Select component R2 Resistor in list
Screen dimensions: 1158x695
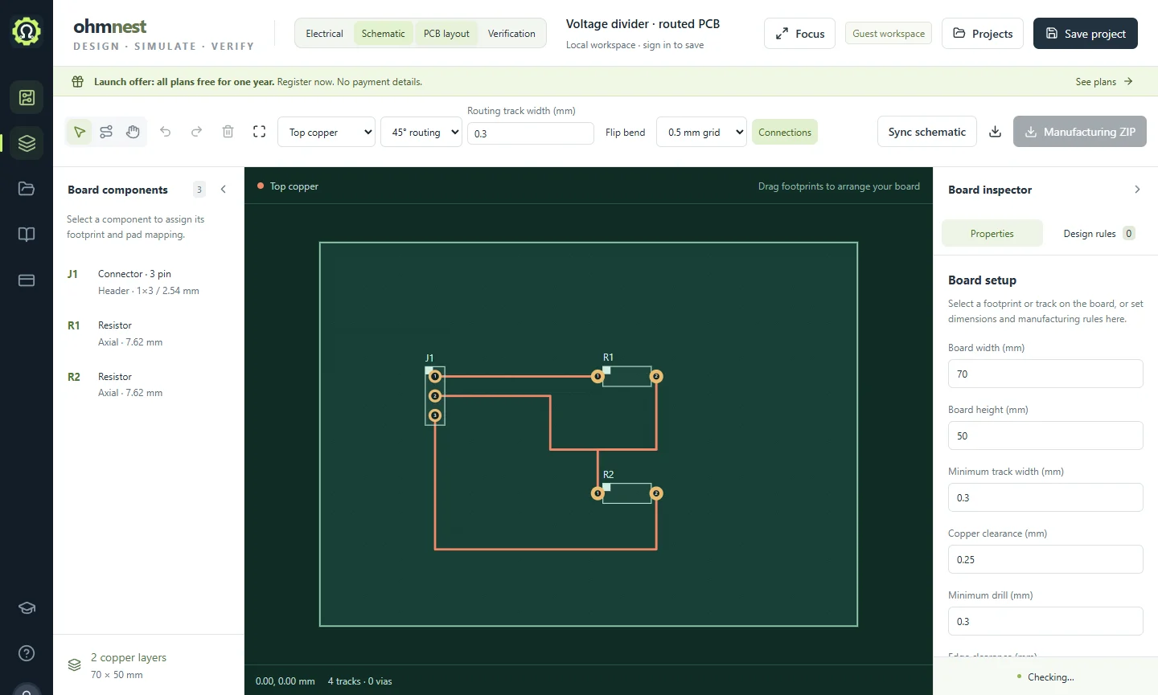pos(148,385)
